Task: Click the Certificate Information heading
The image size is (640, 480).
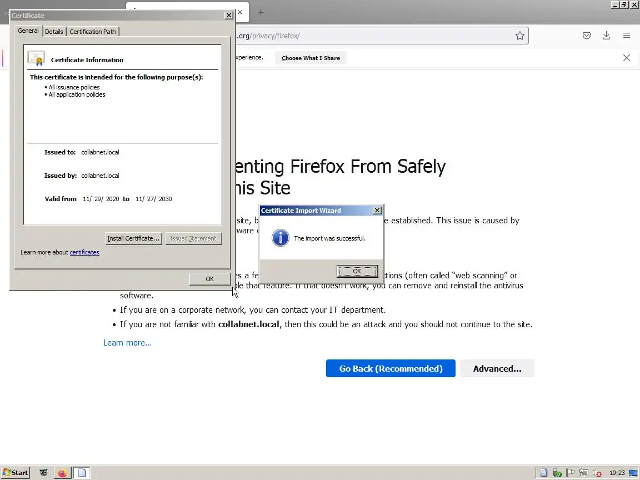Action: [x=87, y=59]
